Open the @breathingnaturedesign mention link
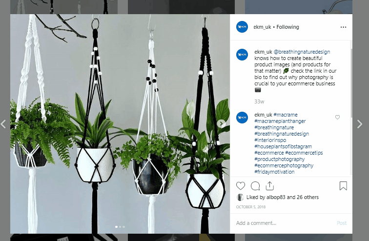Viewport: 369px width, 241px height. [302, 52]
